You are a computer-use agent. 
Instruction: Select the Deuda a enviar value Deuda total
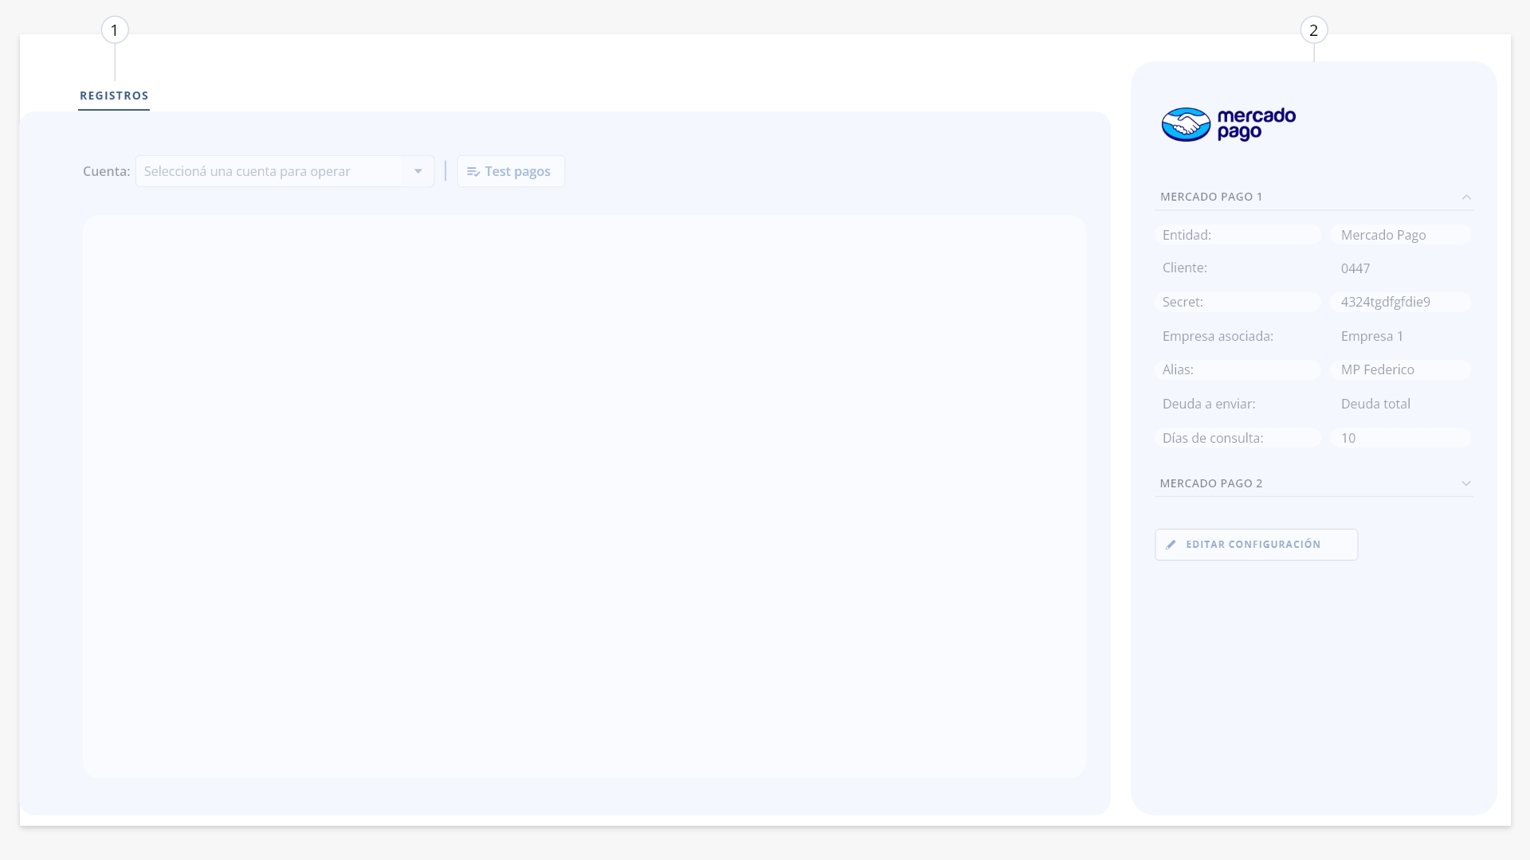(x=1375, y=404)
